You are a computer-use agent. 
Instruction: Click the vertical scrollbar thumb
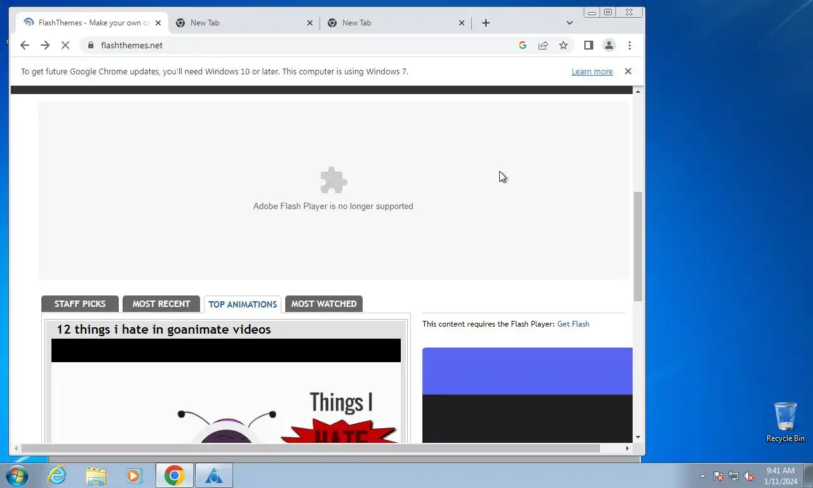pyautogui.click(x=638, y=247)
